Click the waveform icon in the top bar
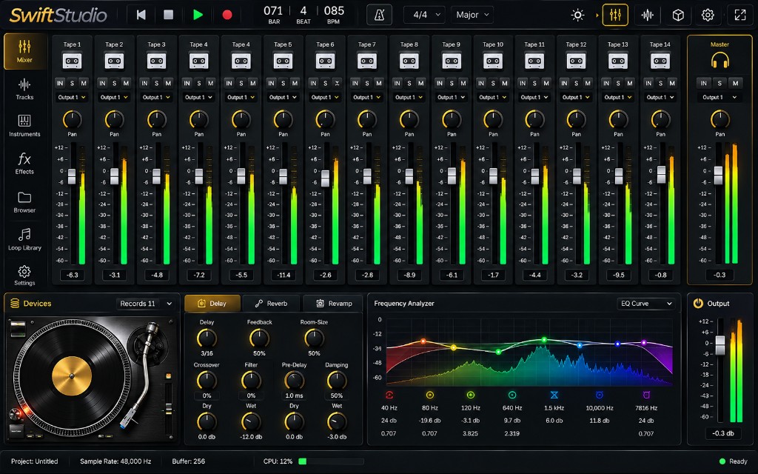The image size is (758, 474). [x=647, y=15]
